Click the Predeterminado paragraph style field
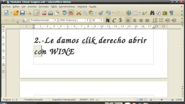The width and height of the screenshot is (185, 104). click(x=42, y=20)
